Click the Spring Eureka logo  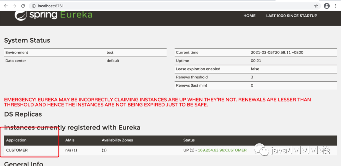[53, 15]
